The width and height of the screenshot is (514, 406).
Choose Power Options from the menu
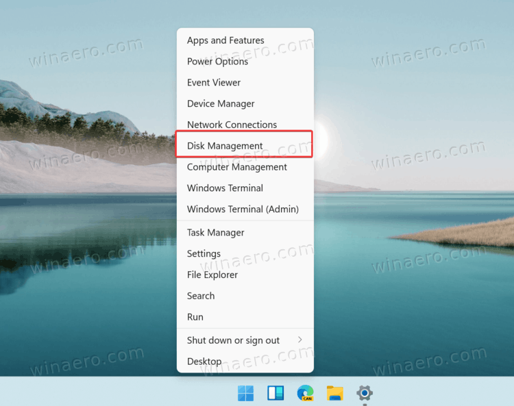click(x=245, y=61)
